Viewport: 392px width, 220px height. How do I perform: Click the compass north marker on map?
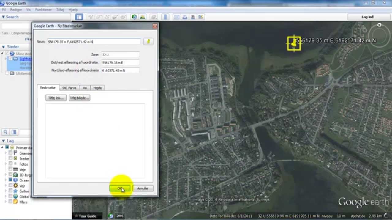379,25
